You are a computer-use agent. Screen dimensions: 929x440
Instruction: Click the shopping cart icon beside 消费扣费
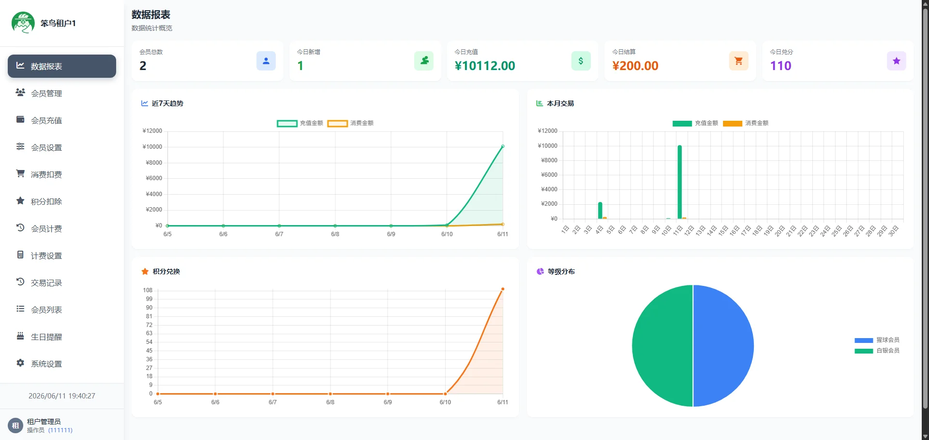[20, 173]
